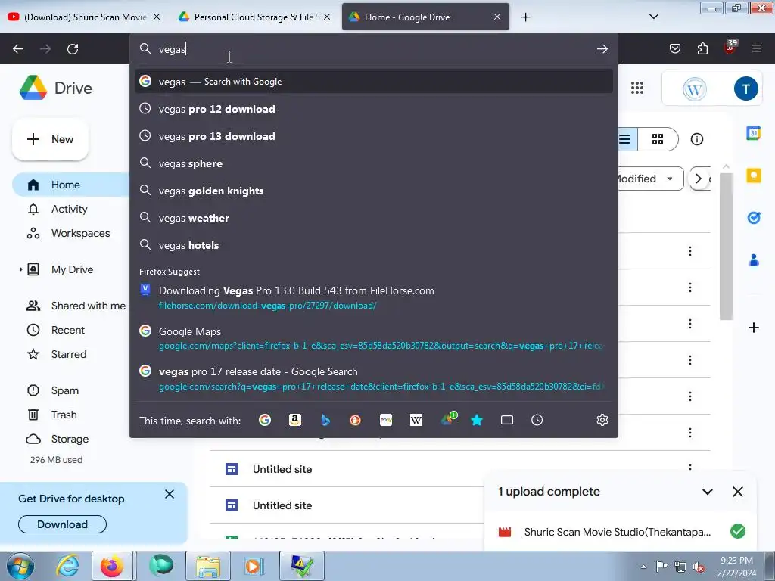Open Google Keep side panel
This screenshot has width=775, height=581.
(x=753, y=176)
